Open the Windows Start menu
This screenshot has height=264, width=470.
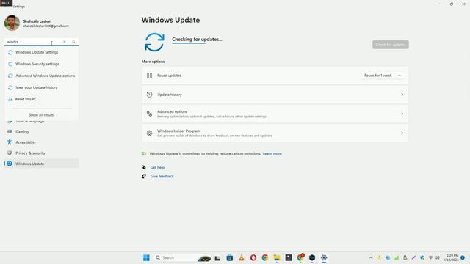146,257
